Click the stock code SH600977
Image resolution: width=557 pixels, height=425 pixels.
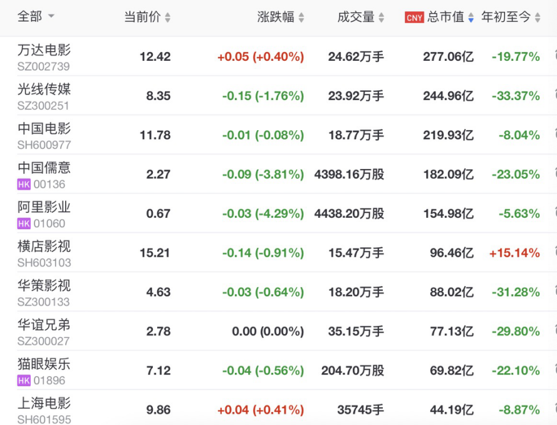[x=44, y=145]
